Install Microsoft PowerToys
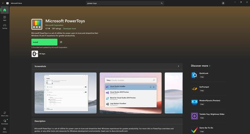This screenshot has height=134, width=250. click(44, 42)
